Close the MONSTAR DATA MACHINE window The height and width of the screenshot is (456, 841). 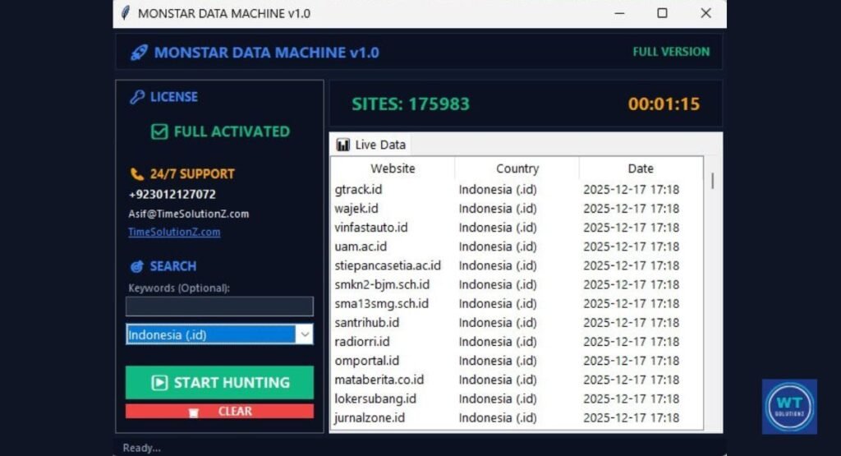pyautogui.click(x=705, y=13)
